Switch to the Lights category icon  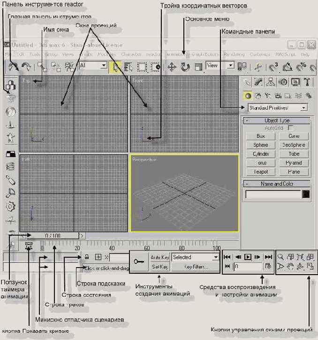pyautogui.click(x=268, y=95)
